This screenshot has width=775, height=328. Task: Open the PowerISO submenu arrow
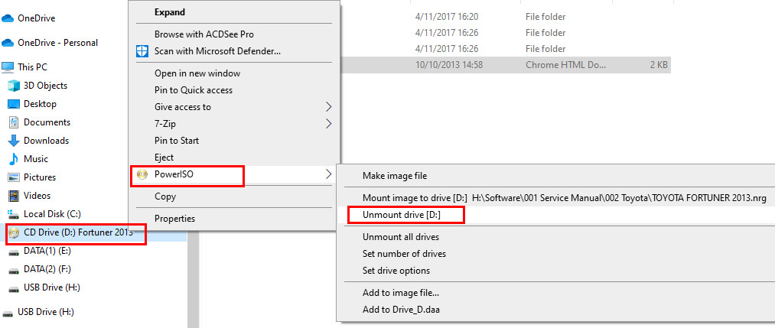329,175
